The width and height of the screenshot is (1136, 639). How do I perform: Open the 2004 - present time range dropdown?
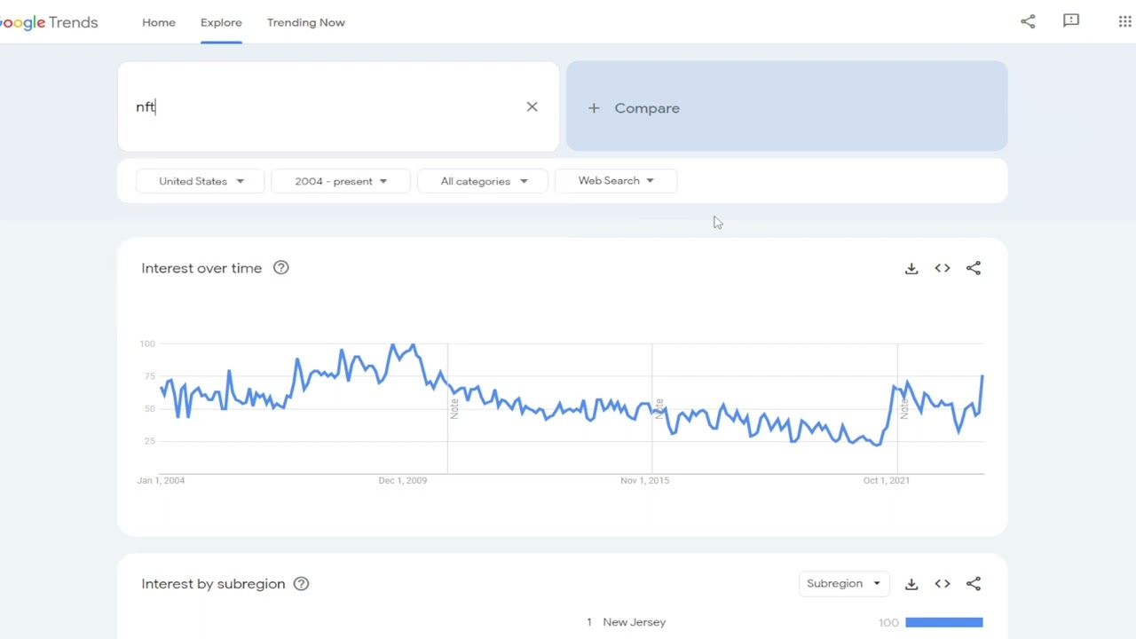click(341, 181)
